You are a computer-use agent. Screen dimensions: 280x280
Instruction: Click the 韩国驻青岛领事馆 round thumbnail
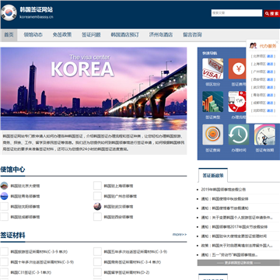point(4,196)
